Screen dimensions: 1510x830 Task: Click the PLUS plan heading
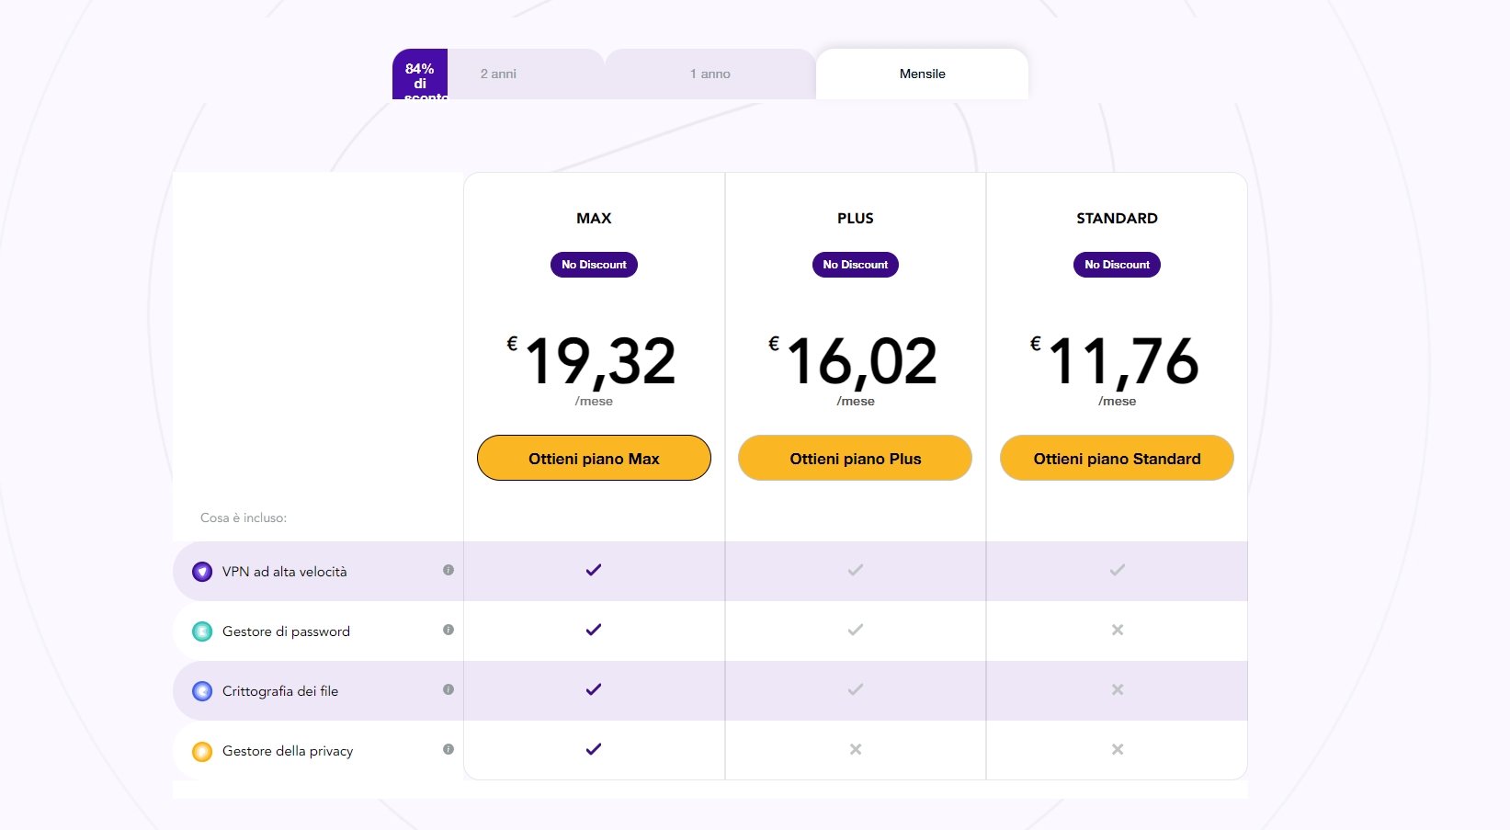tap(855, 218)
